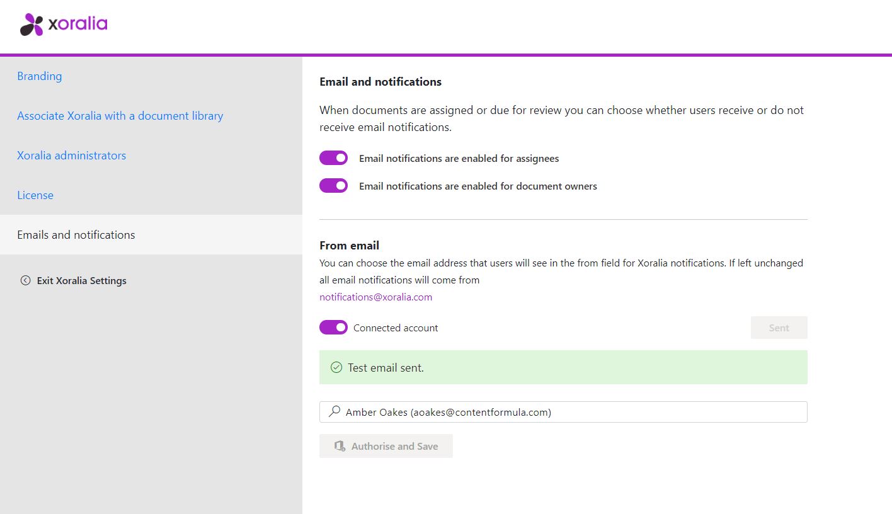Click 'Email notifications are enabled for document owners' label
892x514 pixels.
(x=478, y=186)
